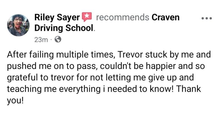Visit the Craven page link
This screenshot has width=218, height=114.
165,18
